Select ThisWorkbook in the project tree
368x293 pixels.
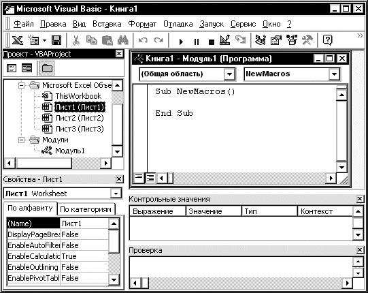point(78,96)
